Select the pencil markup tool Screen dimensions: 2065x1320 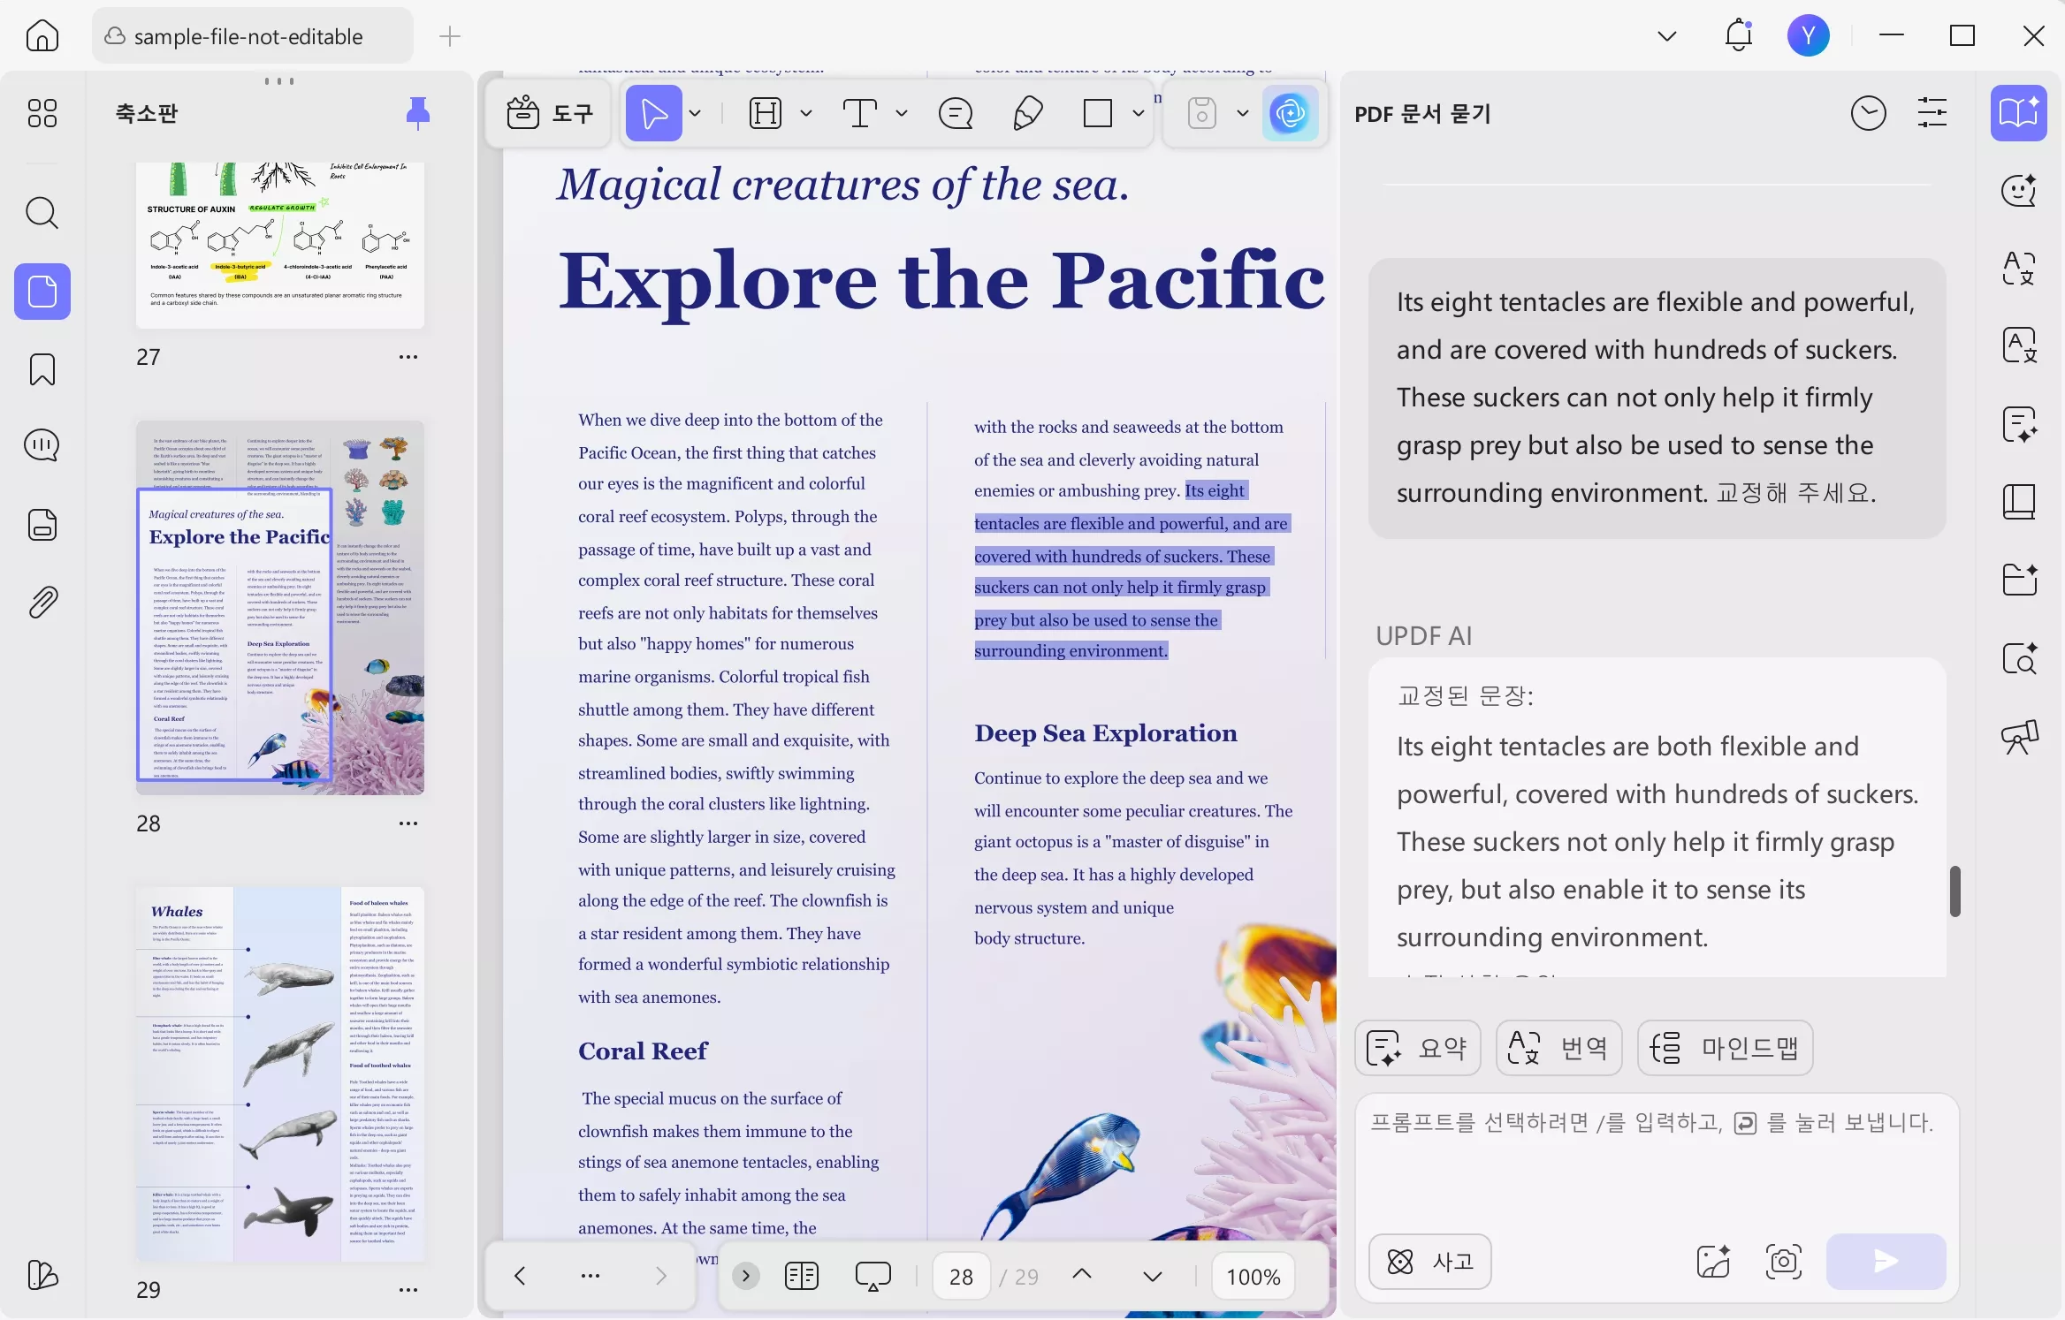[x=1027, y=113]
